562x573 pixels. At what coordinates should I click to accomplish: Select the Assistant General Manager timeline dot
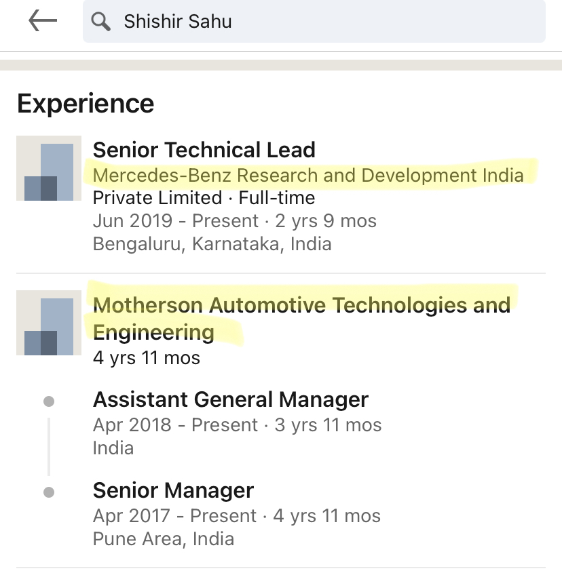point(49,401)
